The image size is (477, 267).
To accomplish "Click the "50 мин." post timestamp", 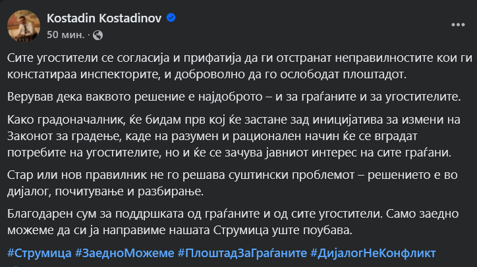I will 65,34.
